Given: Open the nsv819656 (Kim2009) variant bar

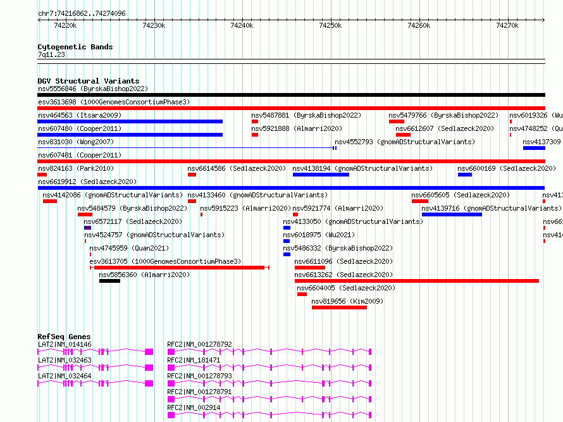Looking at the screenshot, I should tap(339, 307).
